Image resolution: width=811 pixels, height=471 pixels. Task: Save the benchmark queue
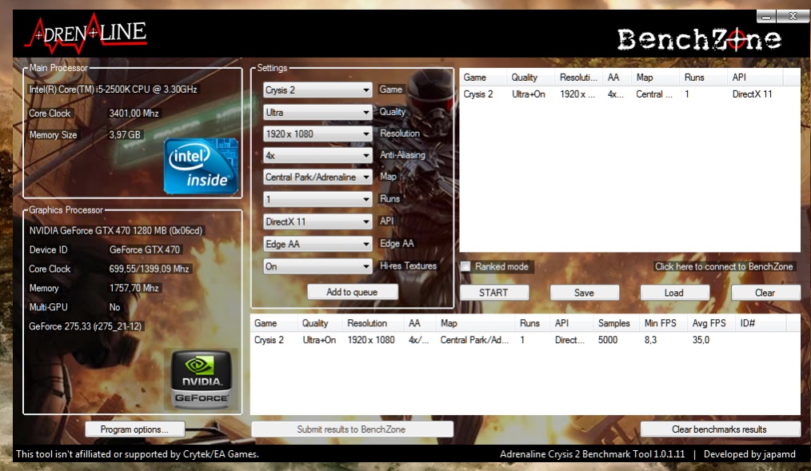point(585,293)
